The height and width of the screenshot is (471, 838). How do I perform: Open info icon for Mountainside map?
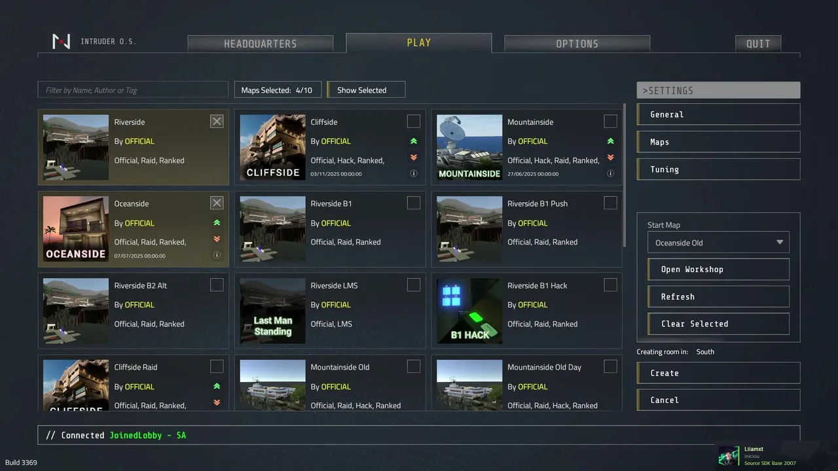(x=610, y=174)
